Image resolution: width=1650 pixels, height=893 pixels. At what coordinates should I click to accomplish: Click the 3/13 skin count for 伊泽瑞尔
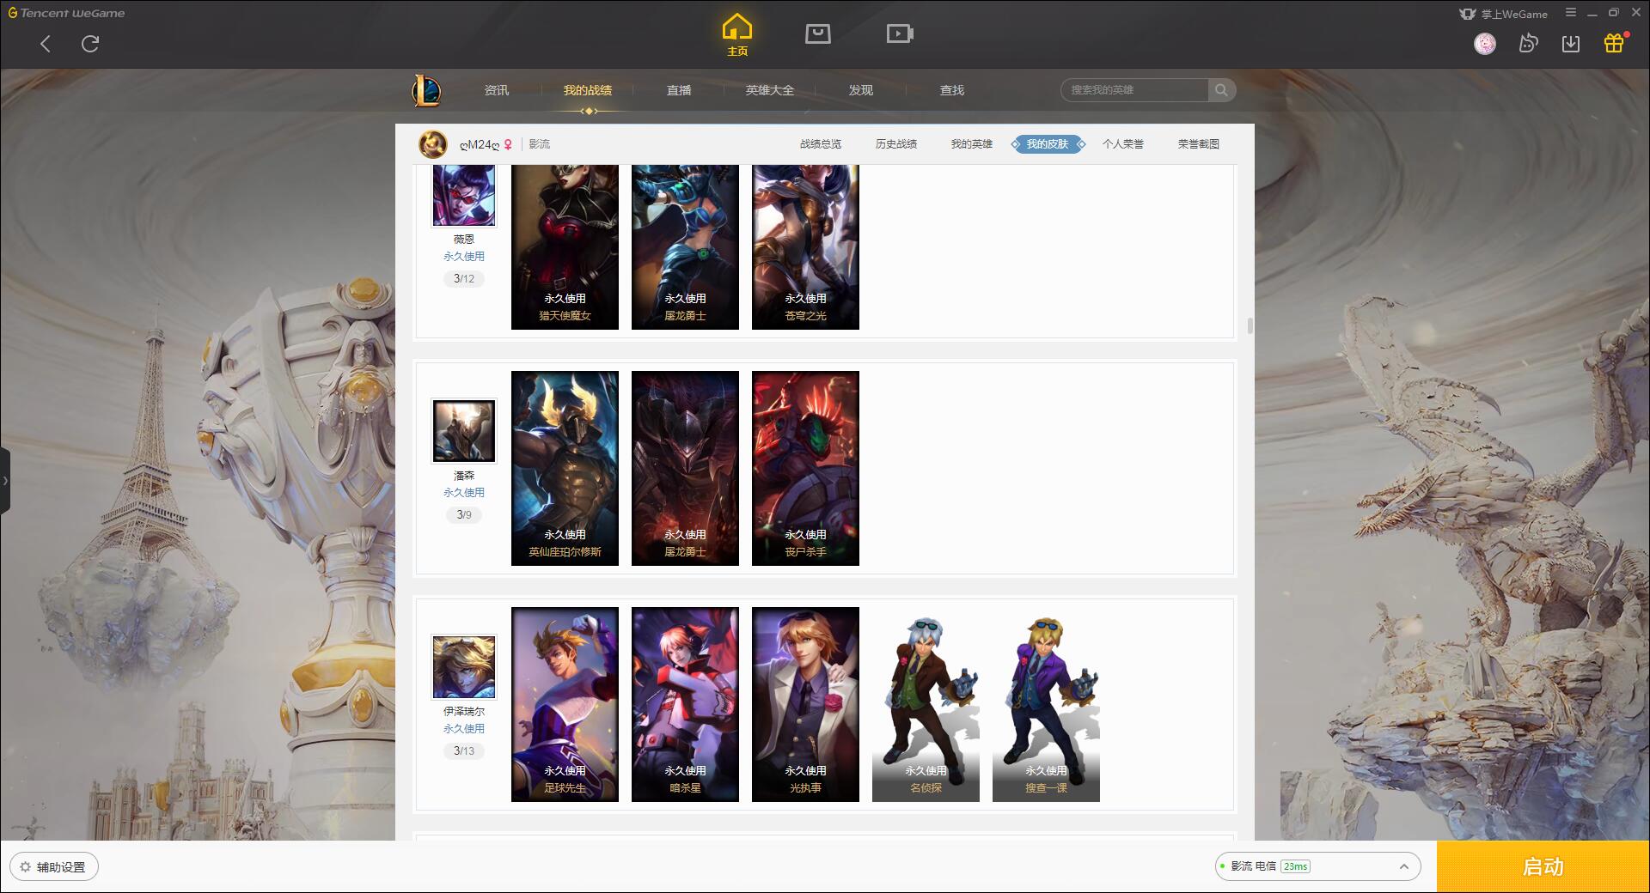point(464,751)
